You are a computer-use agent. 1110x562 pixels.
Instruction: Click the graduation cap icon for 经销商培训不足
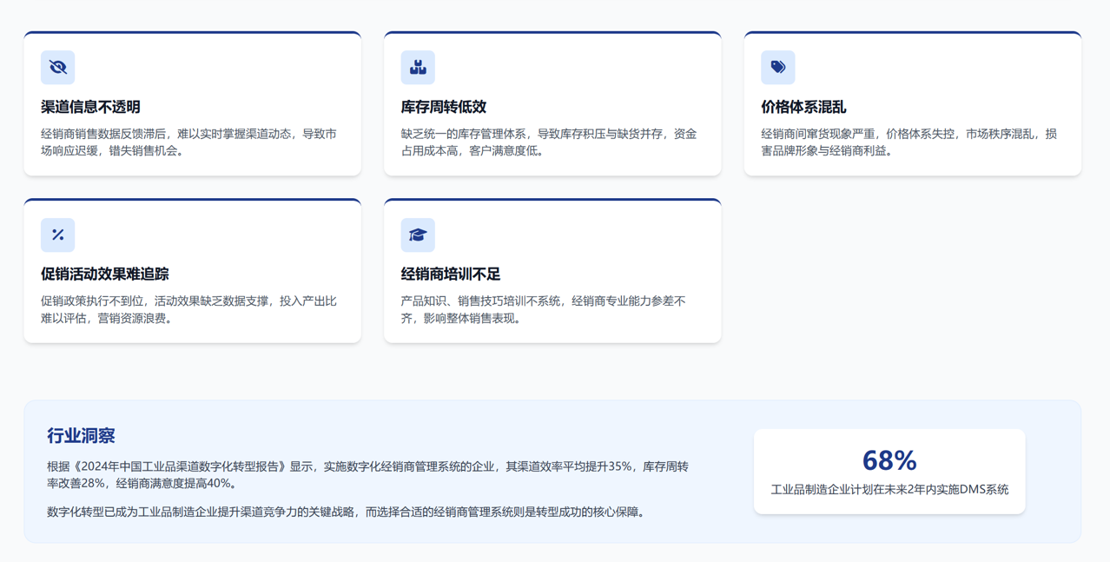pos(418,235)
